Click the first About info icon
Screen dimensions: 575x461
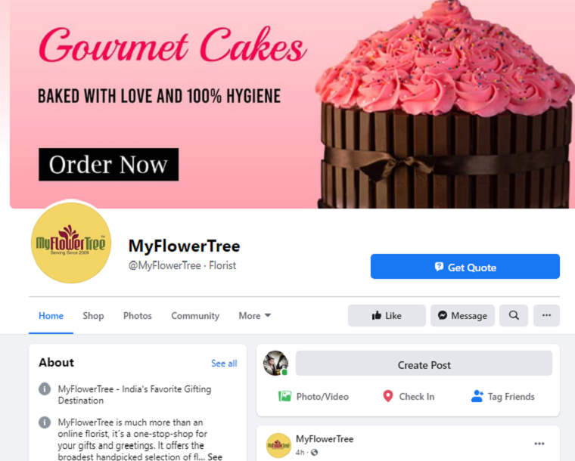45,388
